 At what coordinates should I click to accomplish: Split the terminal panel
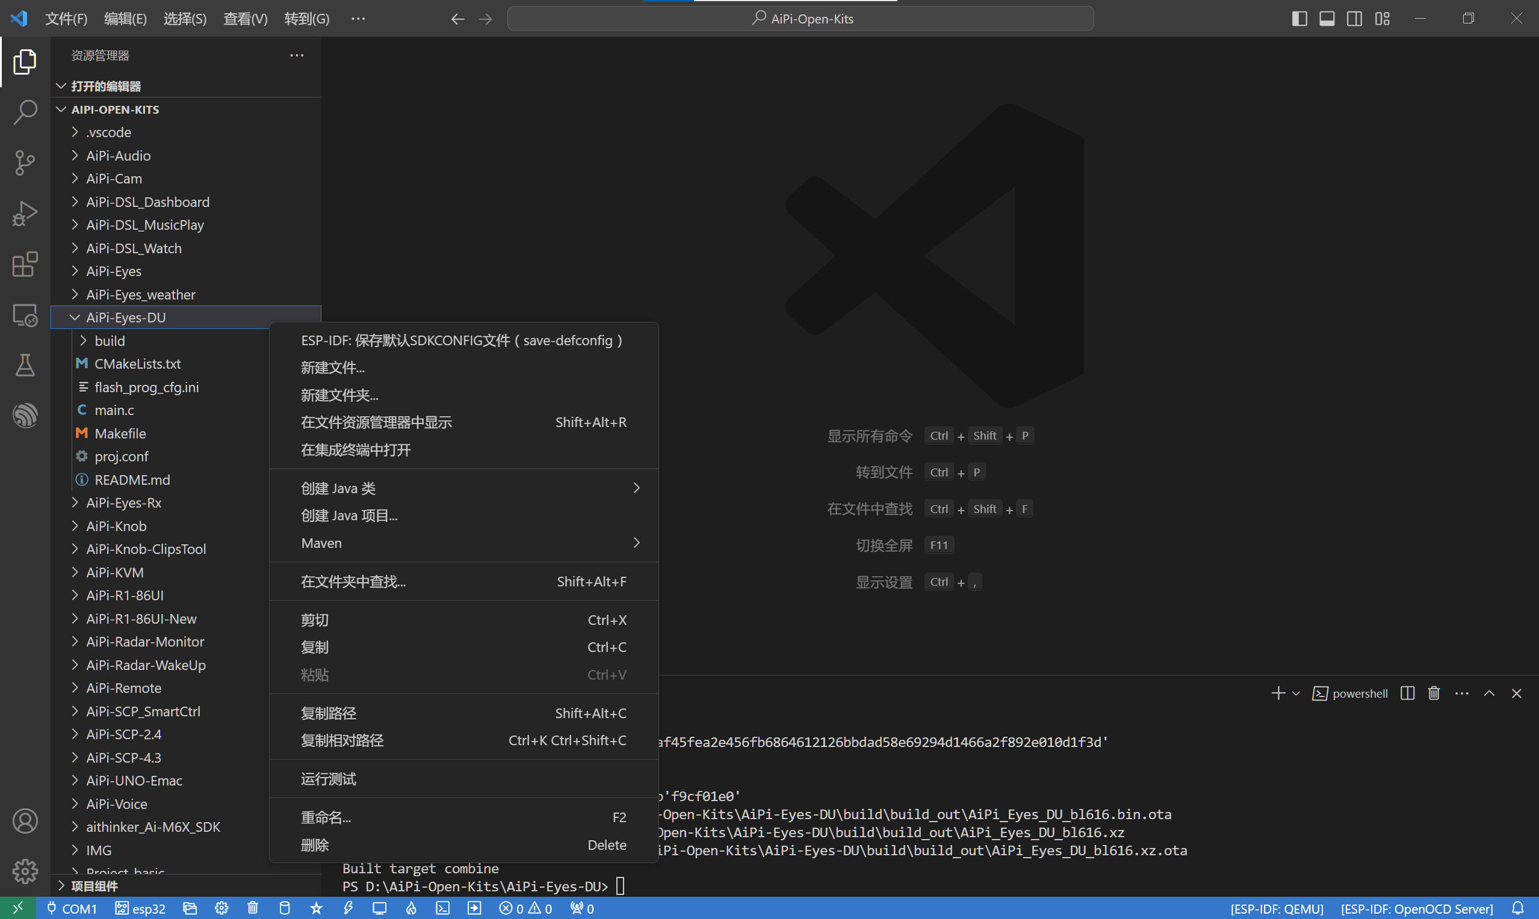pos(1407,693)
